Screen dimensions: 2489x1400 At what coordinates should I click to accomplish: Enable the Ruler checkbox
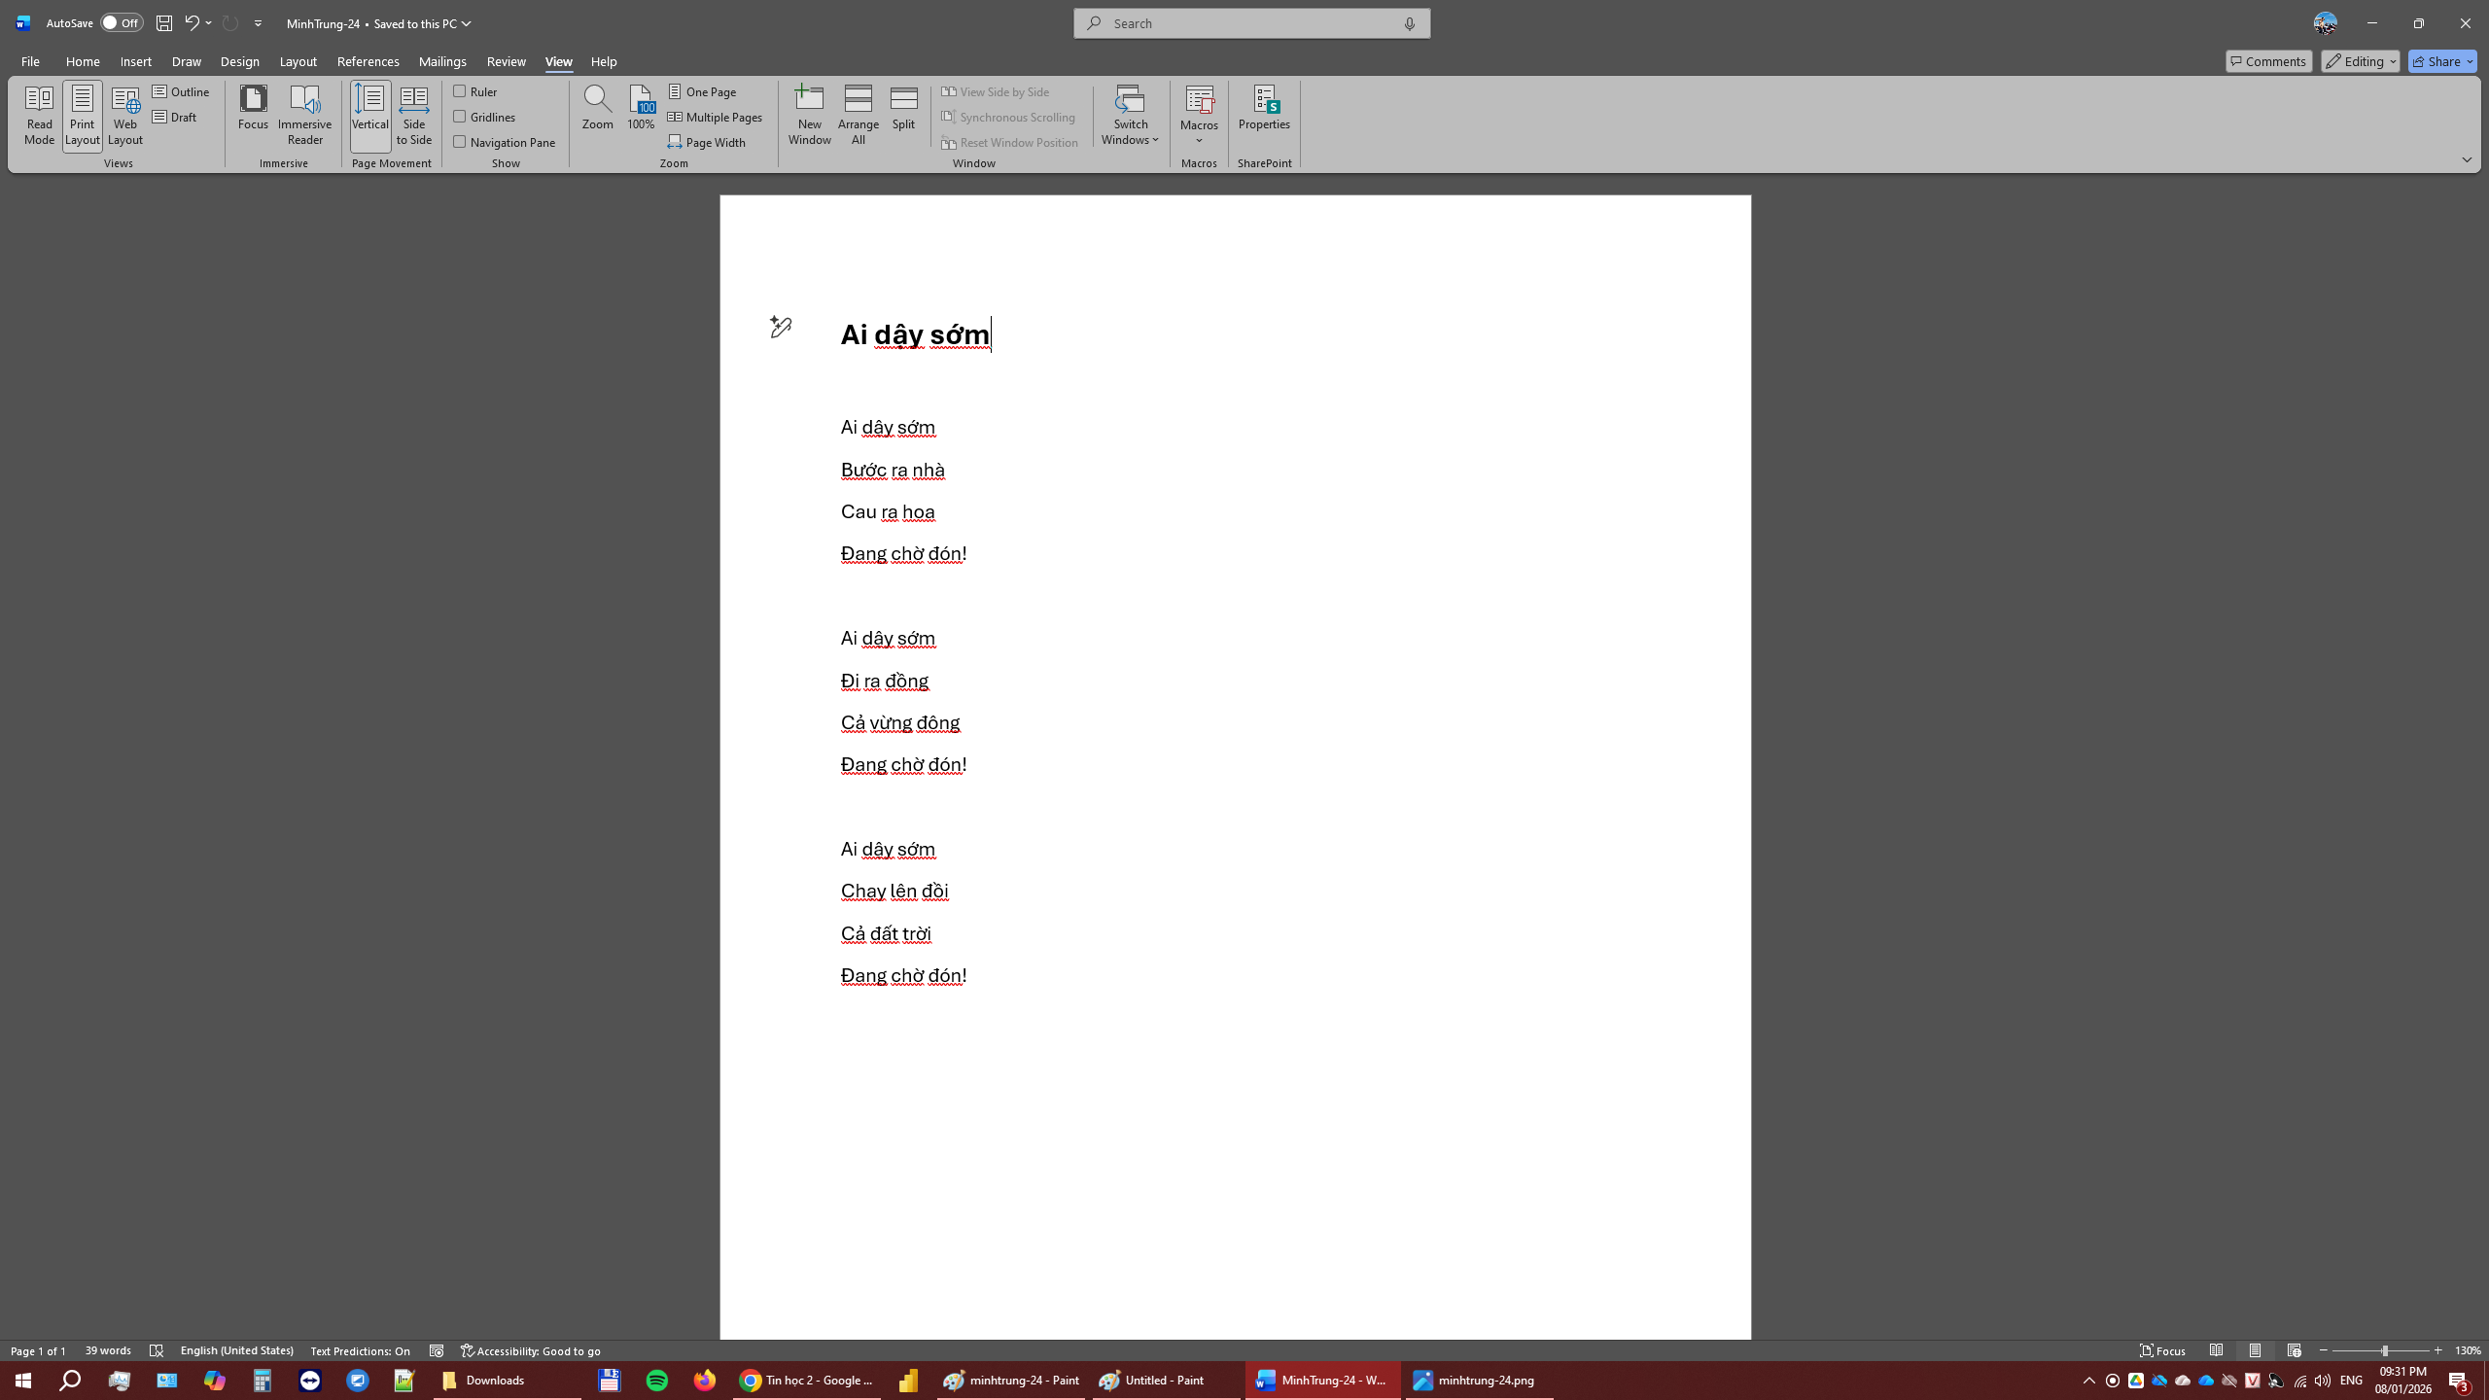point(460,91)
